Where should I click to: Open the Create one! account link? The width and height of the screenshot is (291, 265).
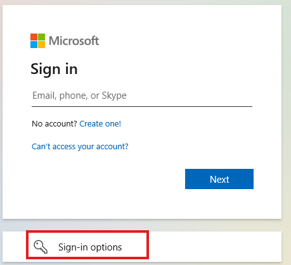100,124
